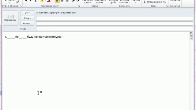Click Проверить имена check names
The image size is (196, 110).
click(x=100, y=2)
